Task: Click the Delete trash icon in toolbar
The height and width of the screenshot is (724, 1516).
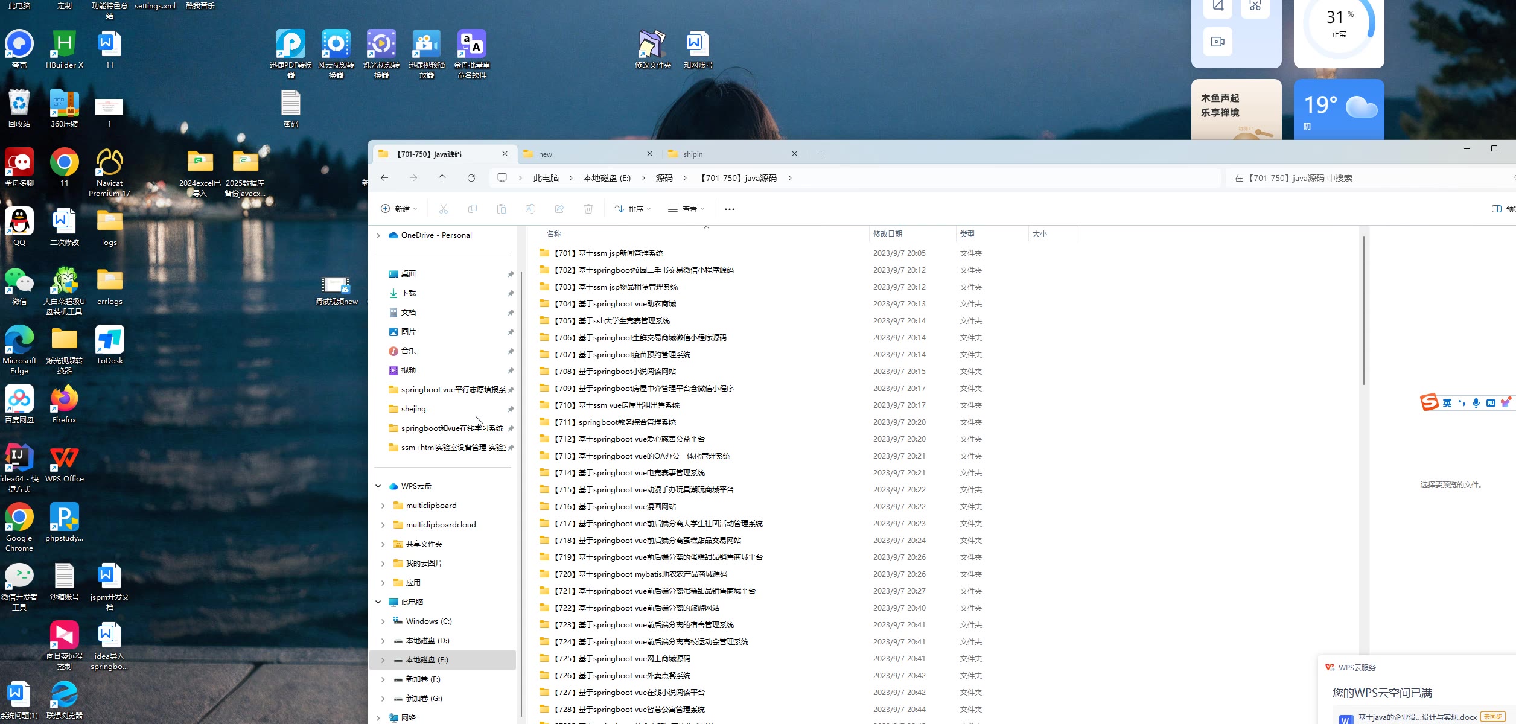Action: [588, 209]
